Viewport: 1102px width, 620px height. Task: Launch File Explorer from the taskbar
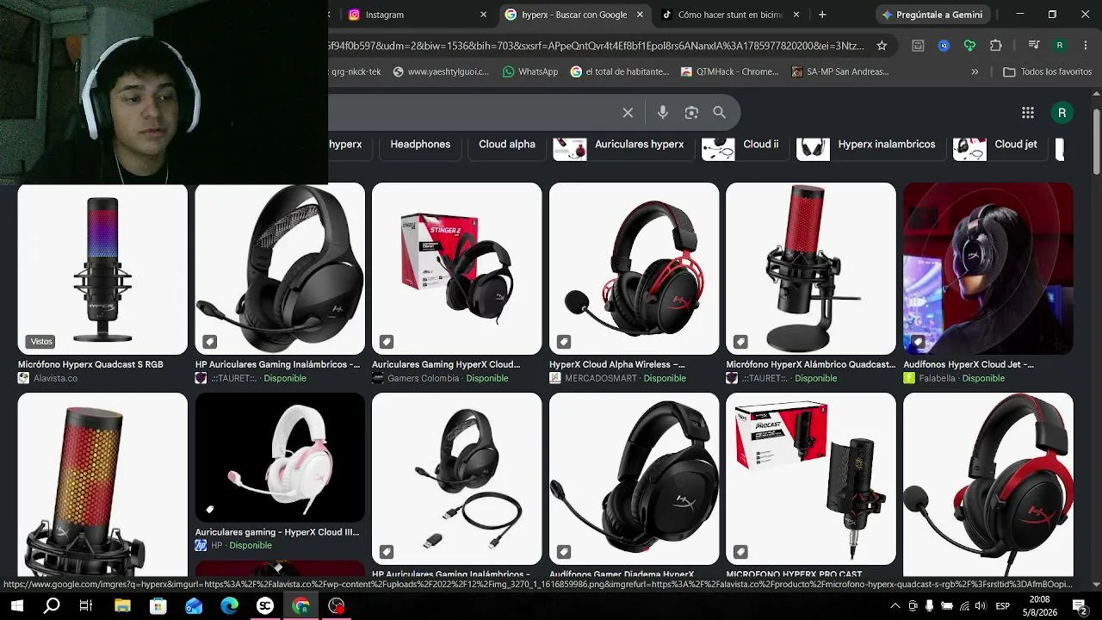[122, 606]
